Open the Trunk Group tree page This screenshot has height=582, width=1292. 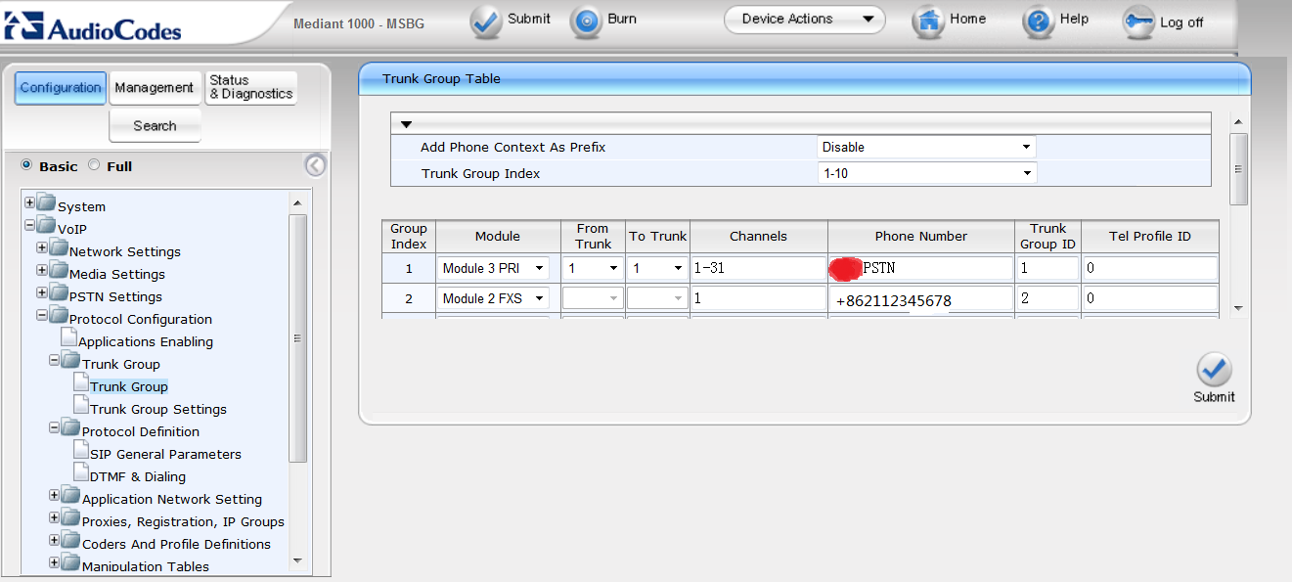(x=129, y=386)
